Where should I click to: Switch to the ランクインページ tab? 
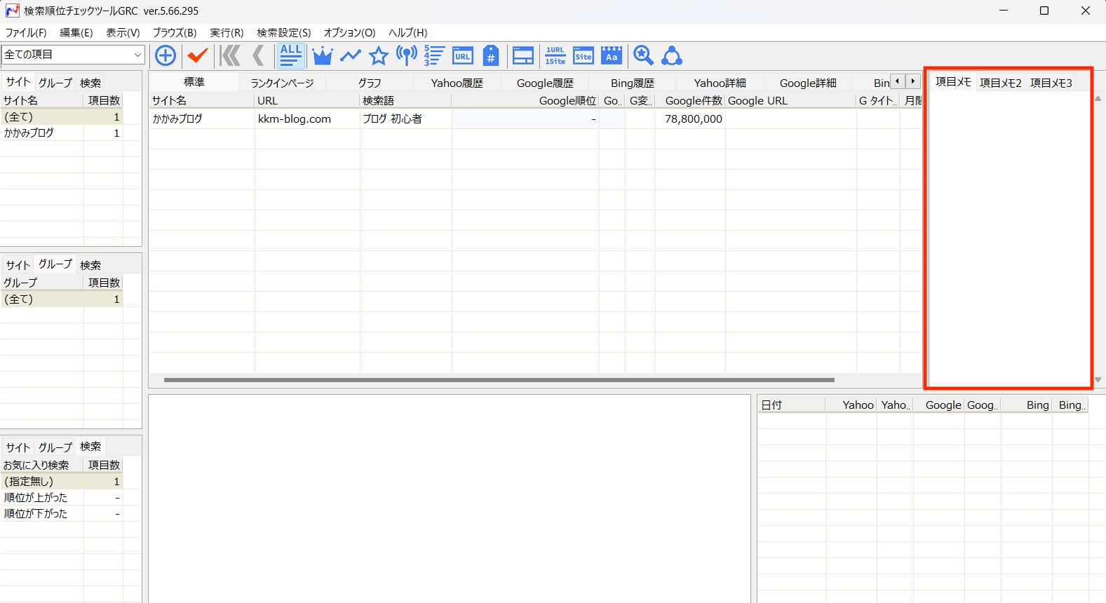pyautogui.click(x=282, y=83)
